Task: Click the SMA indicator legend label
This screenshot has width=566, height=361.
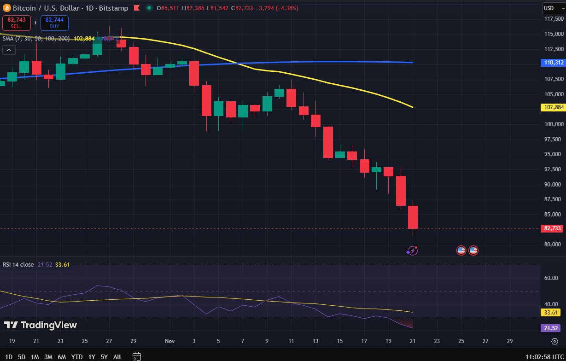Action: pyautogui.click(x=36, y=39)
